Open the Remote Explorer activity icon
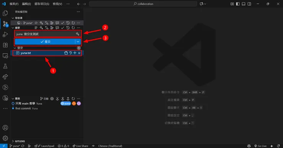The height and width of the screenshot is (148, 283). tap(5, 56)
